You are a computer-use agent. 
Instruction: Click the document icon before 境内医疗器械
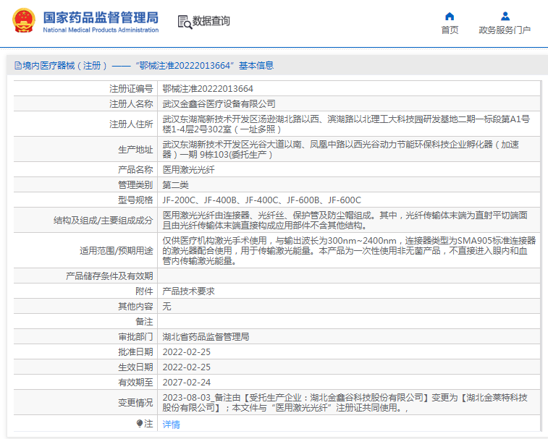(x=18, y=65)
